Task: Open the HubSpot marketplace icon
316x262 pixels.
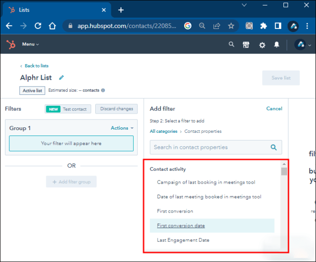Action: [246, 44]
